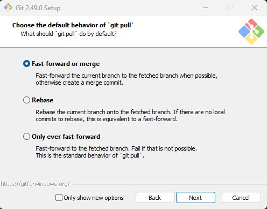Click the Only show new options label

(94, 198)
